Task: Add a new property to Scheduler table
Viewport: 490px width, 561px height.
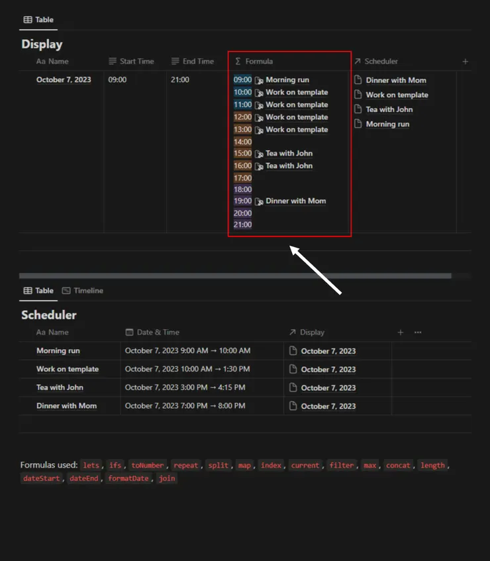Action: pyautogui.click(x=400, y=332)
